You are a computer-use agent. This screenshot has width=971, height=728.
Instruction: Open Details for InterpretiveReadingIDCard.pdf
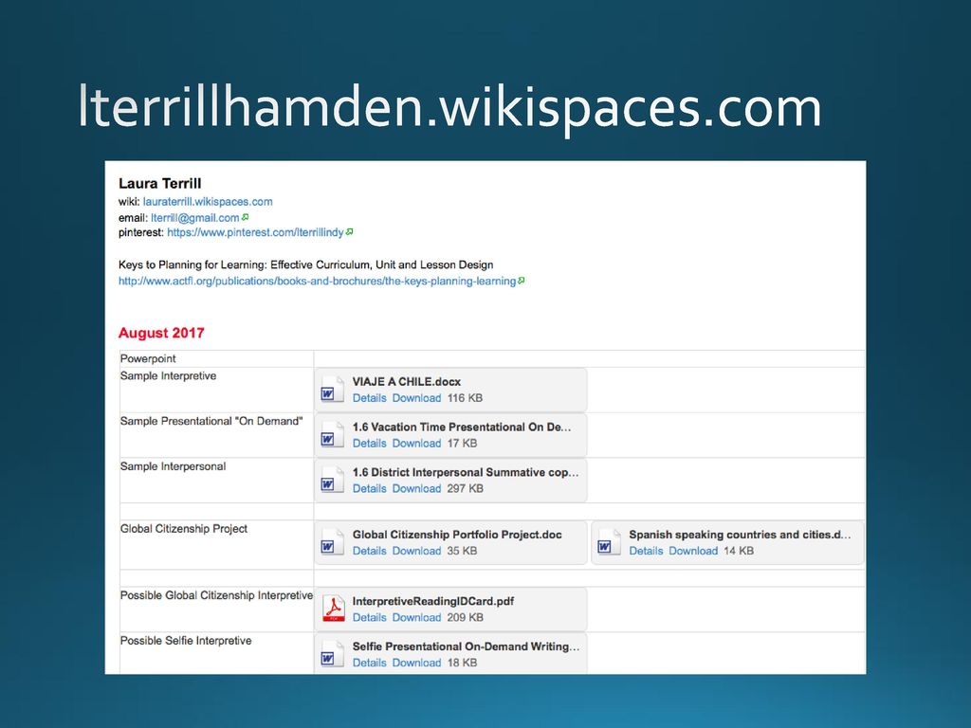[369, 618]
